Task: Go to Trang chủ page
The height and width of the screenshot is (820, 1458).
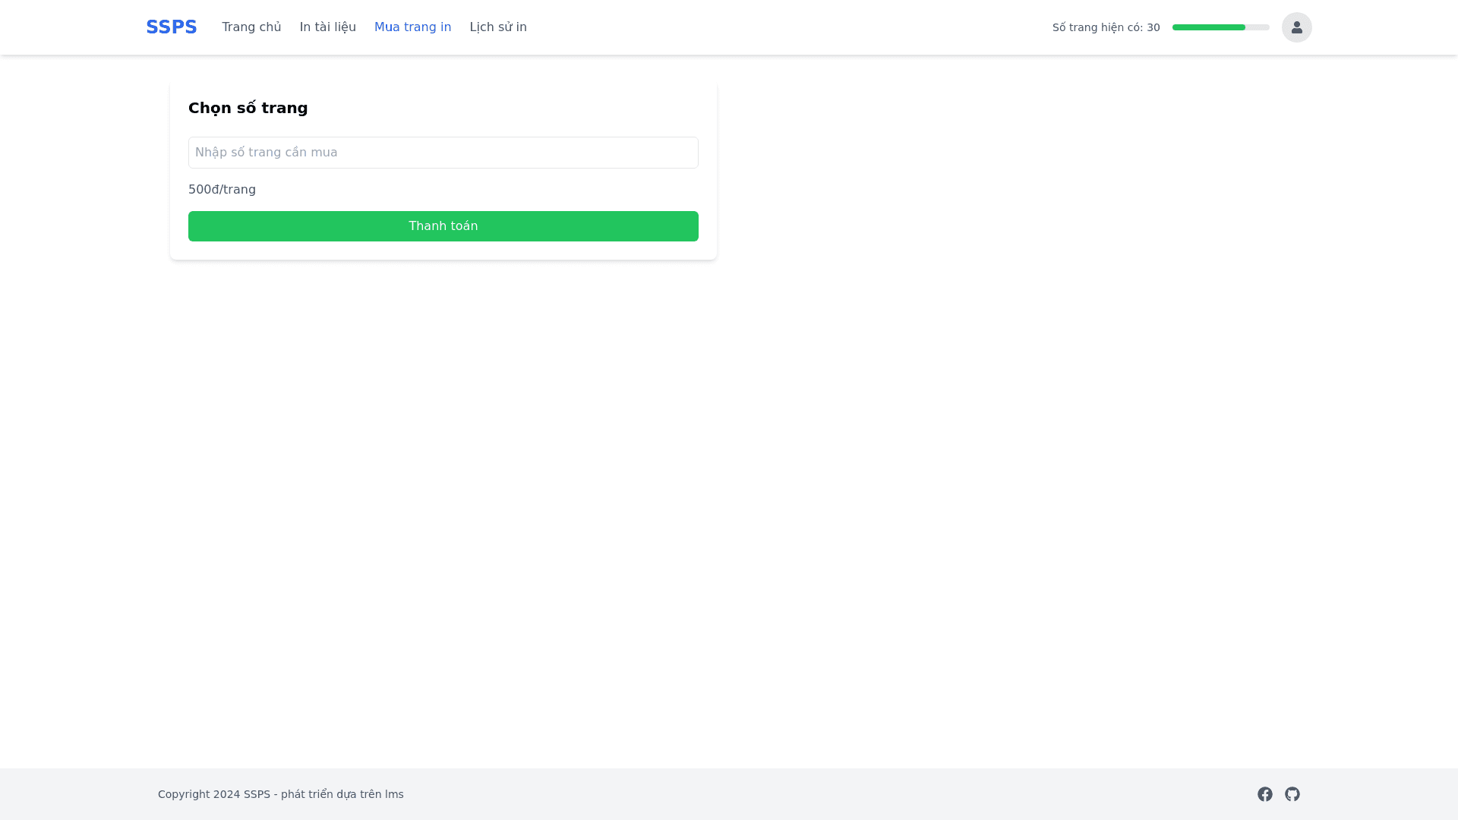Action: [251, 27]
